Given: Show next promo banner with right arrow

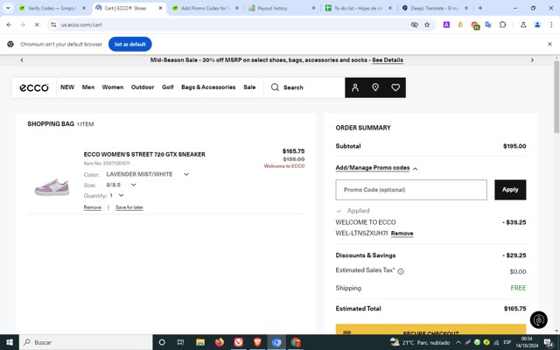Looking at the screenshot, I should coord(532,60).
